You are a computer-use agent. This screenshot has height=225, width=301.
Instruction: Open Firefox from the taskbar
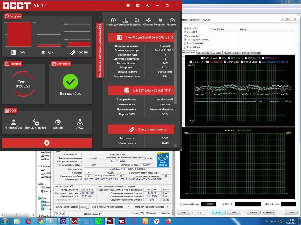pyautogui.click(x=168, y=221)
